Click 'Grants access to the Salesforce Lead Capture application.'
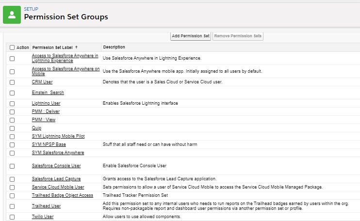 160,178
